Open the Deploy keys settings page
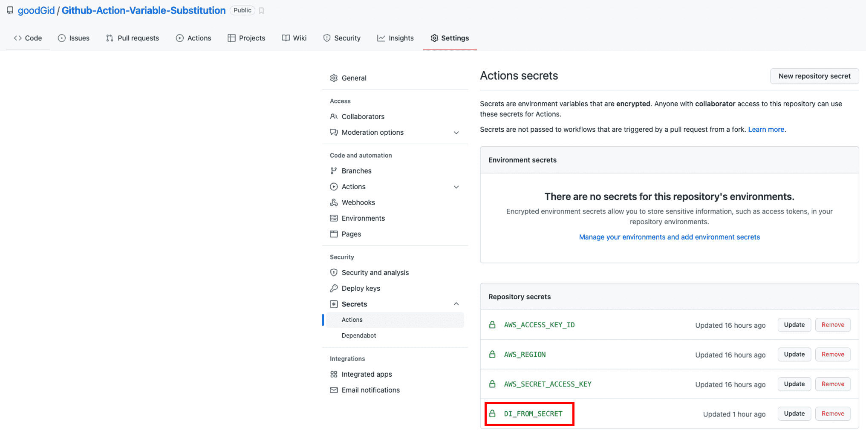Viewport: 866px width, 436px height. [361, 289]
